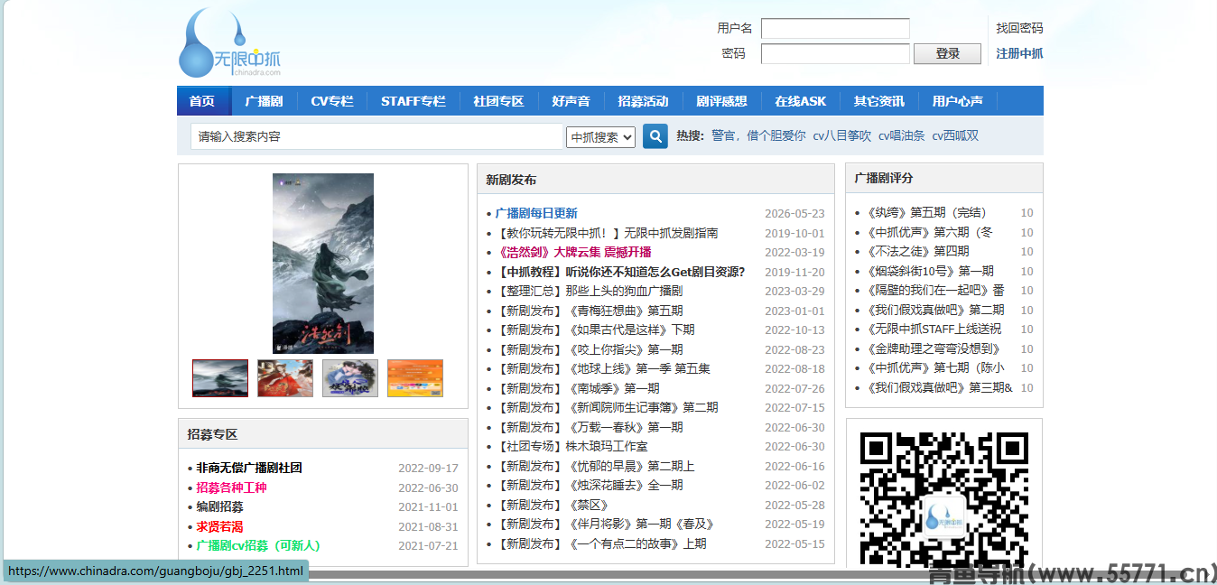Open 【新剧发布】《南城季》第一期
This screenshot has width=1217, height=585.
coord(577,388)
